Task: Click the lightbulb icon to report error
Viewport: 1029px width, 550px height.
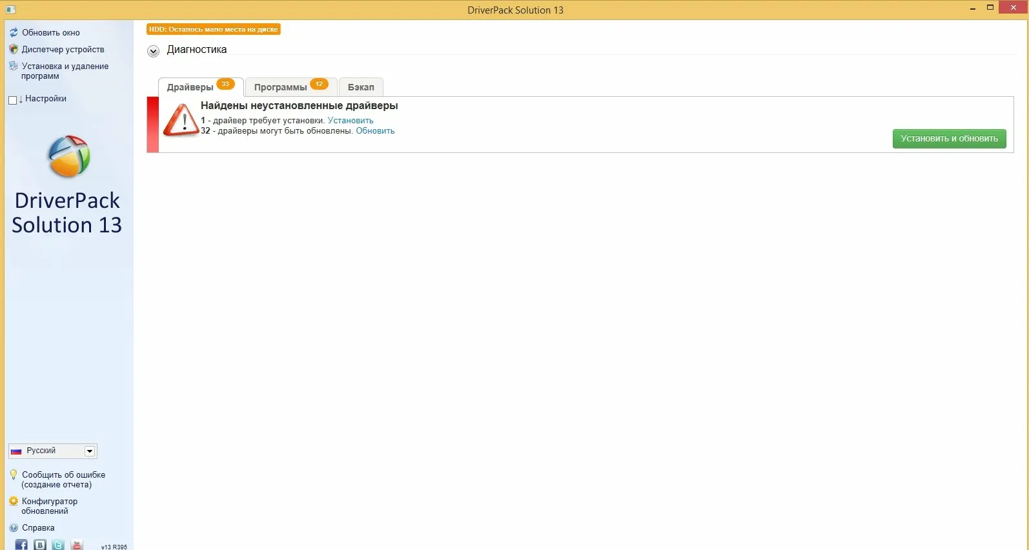Action: click(14, 474)
